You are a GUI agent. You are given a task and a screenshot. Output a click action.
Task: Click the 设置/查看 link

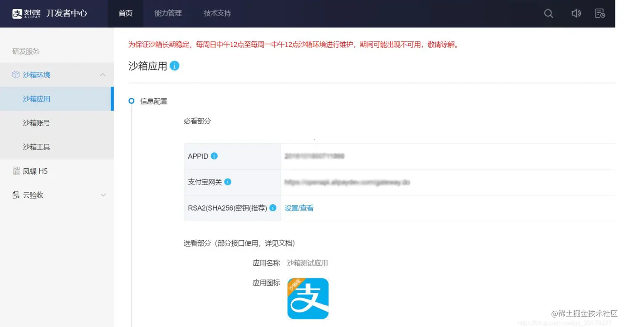tap(299, 208)
